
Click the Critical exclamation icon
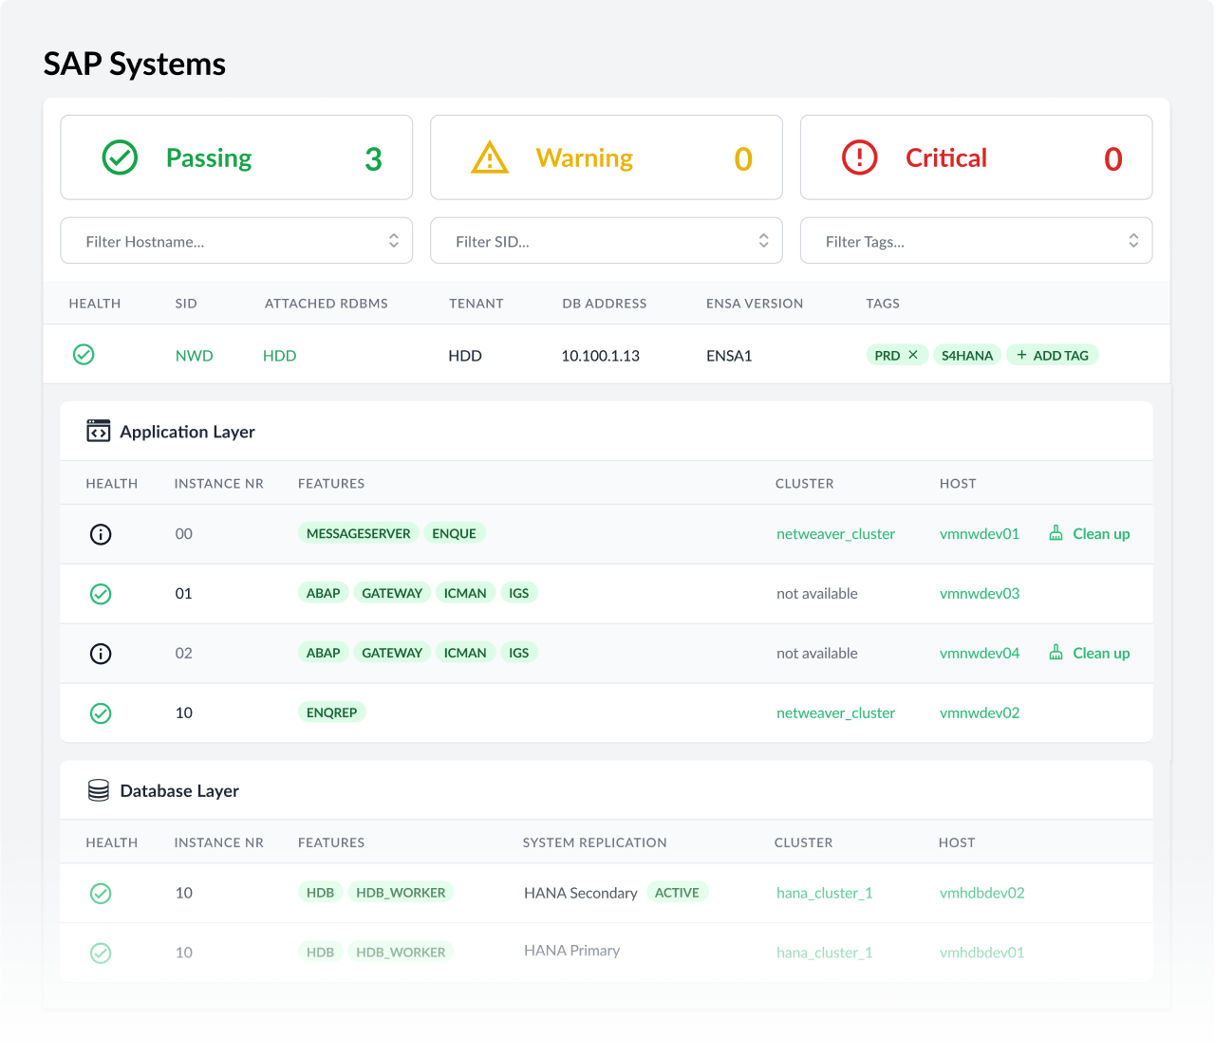click(x=860, y=157)
